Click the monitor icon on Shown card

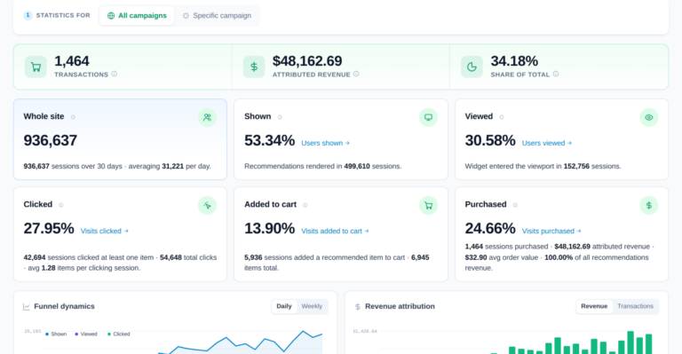point(428,117)
